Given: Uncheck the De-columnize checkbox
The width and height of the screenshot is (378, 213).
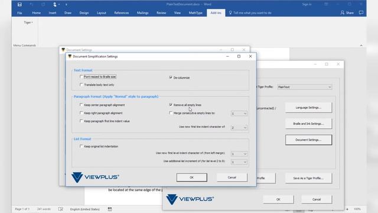Looking at the screenshot, I should point(171,78).
